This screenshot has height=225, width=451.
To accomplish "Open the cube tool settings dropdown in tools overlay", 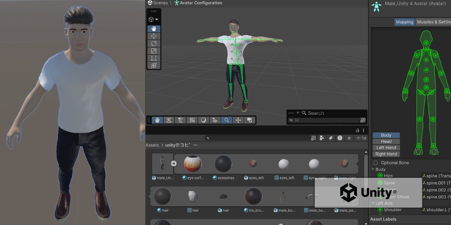I will tap(154, 19).
